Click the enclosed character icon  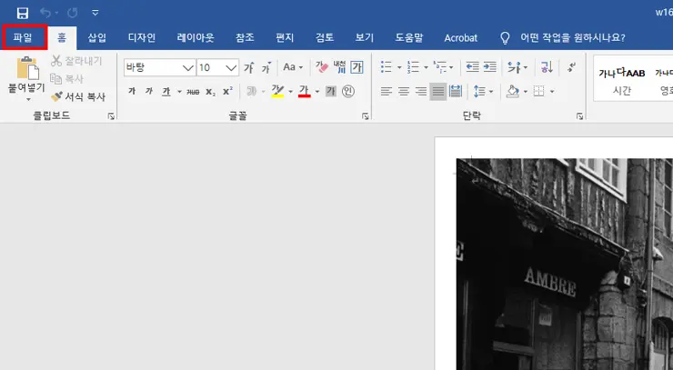(348, 91)
